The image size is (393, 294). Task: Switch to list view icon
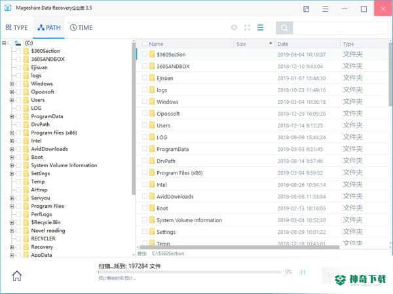tap(260, 27)
